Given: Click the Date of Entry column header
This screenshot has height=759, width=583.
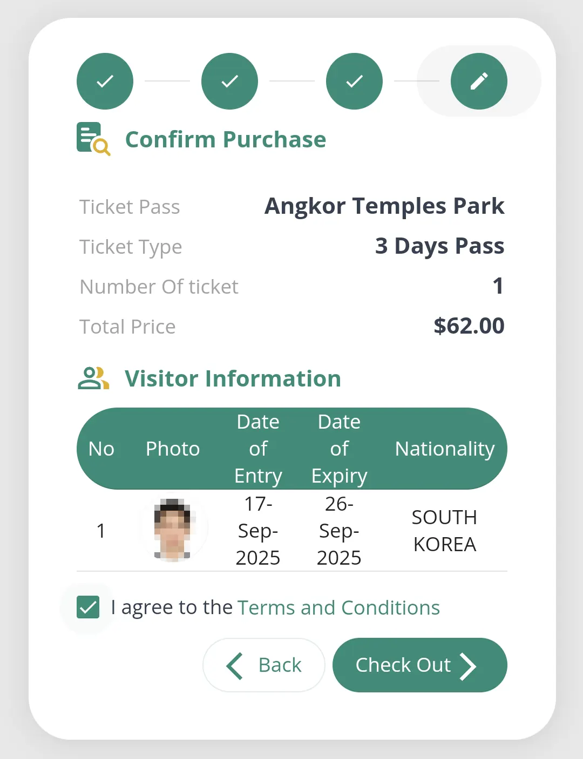Looking at the screenshot, I should [x=258, y=449].
